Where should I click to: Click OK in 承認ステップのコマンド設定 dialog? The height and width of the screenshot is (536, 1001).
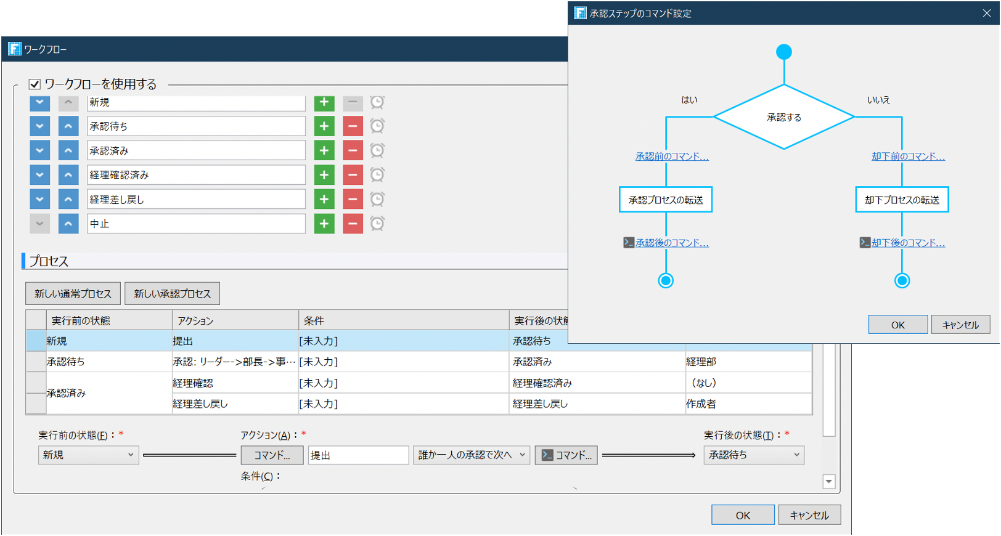pyautogui.click(x=897, y=325)
